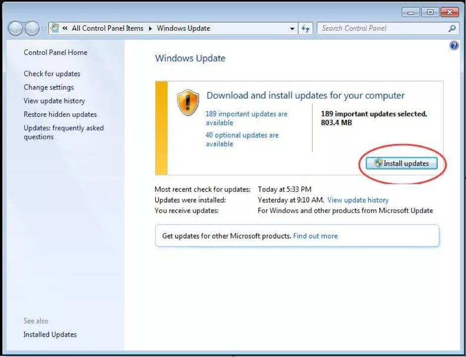466x357 pixels.
Task: Refresh the page with the refresh icon
Action: point(306,28)
